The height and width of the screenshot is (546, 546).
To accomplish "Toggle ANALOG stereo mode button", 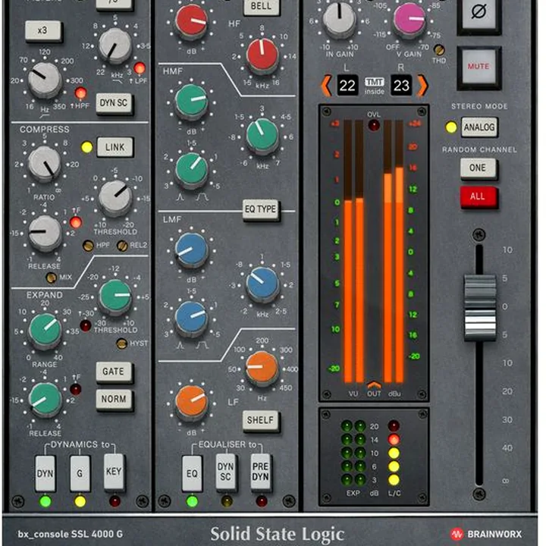I will tap(479, 127).
